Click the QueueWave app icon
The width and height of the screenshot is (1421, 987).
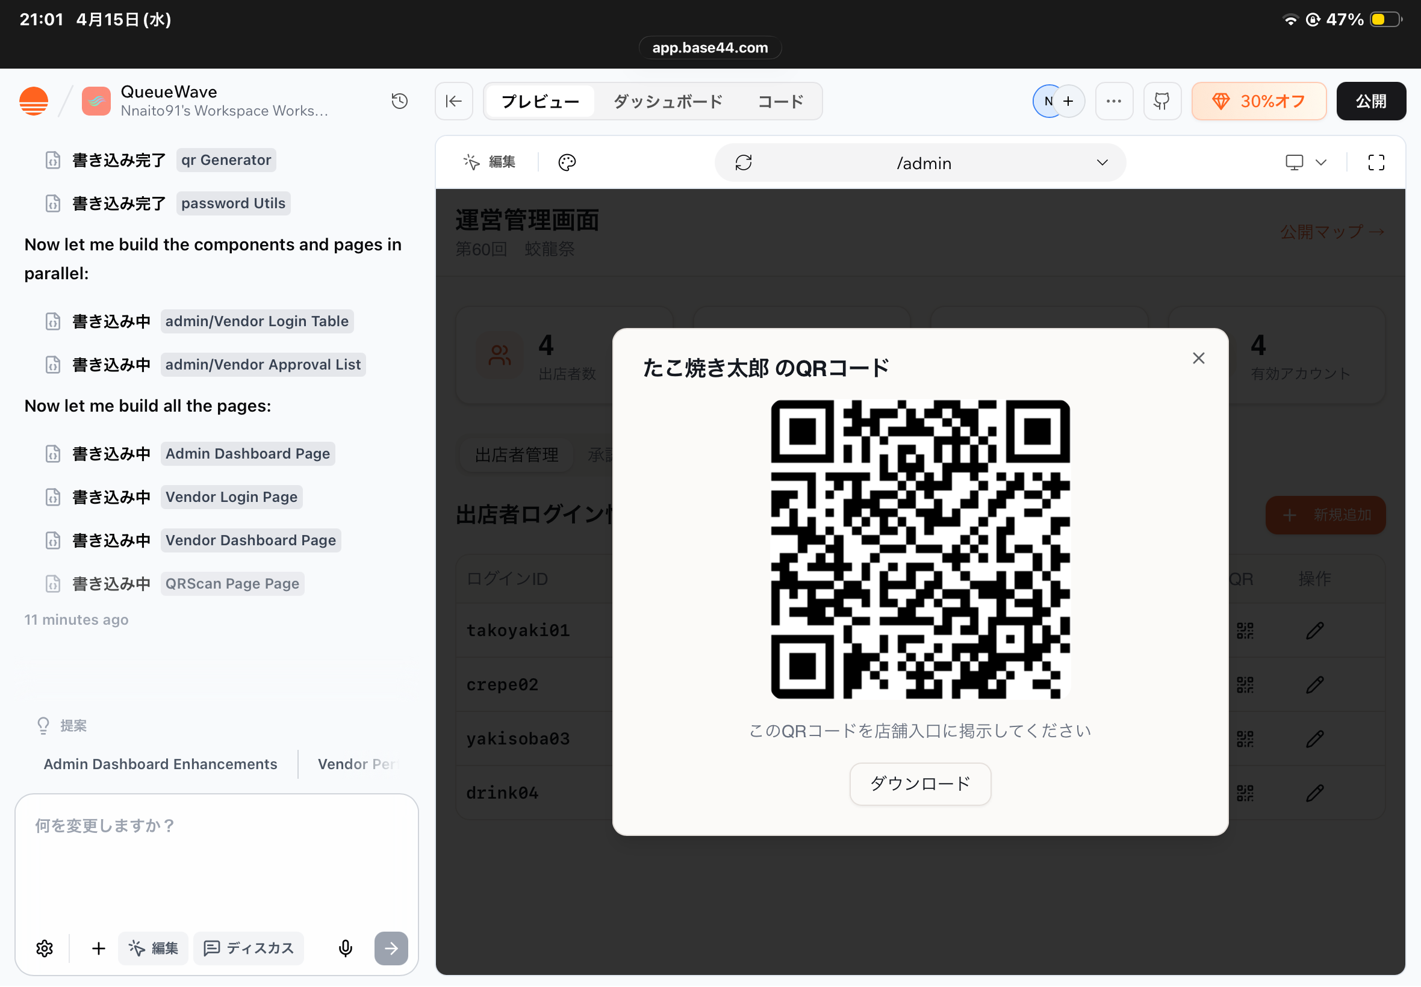pyautogui.click(x=96, y=101)
